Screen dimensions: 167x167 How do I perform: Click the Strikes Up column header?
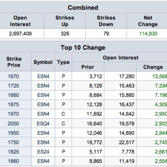click(65, 21)
